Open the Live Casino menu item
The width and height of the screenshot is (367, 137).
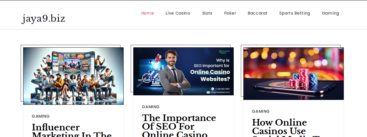tap(178, 13)
